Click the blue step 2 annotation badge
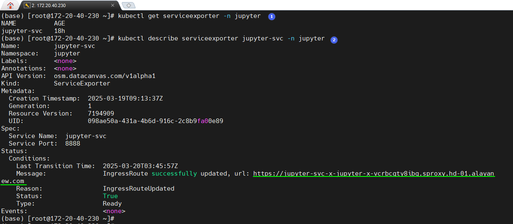This screenshot has width=513, height=224. 334,40
